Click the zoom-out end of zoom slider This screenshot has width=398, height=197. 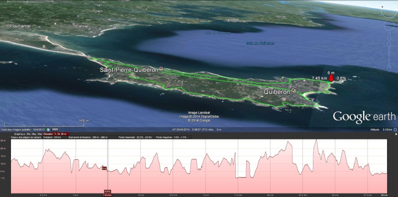(x=389, y=69)
